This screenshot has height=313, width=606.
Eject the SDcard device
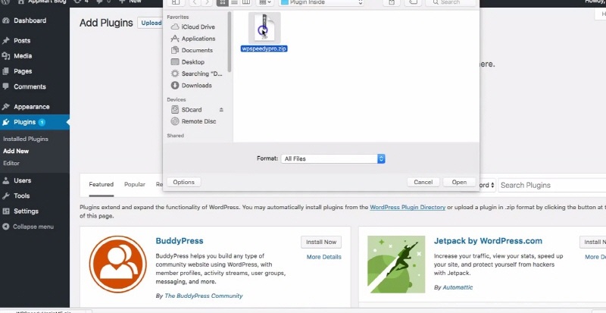(221, 109)
